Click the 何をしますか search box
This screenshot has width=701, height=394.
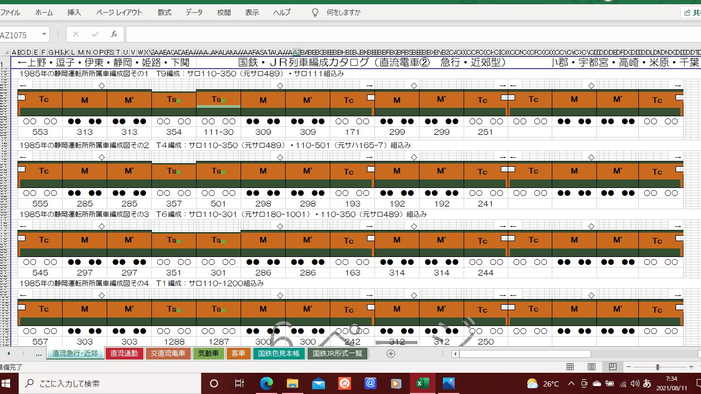click(343, 12)
